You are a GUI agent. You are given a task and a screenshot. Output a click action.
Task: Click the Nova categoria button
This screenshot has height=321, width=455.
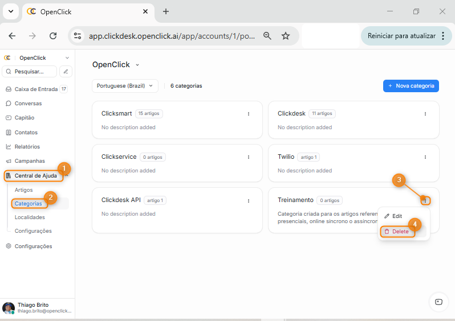[411, 86]
